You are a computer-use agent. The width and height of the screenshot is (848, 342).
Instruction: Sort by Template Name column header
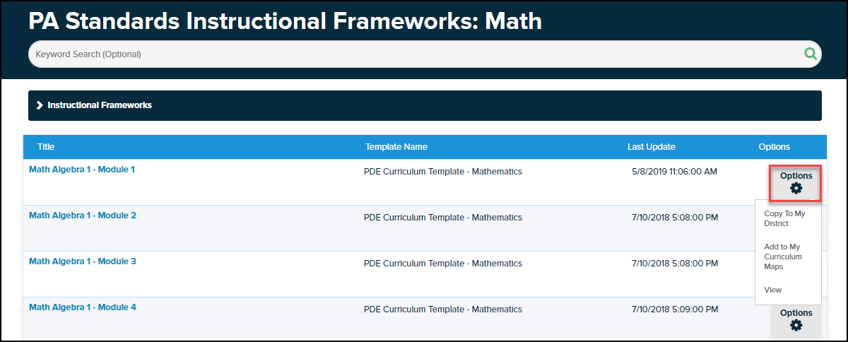tap(396, 147)
